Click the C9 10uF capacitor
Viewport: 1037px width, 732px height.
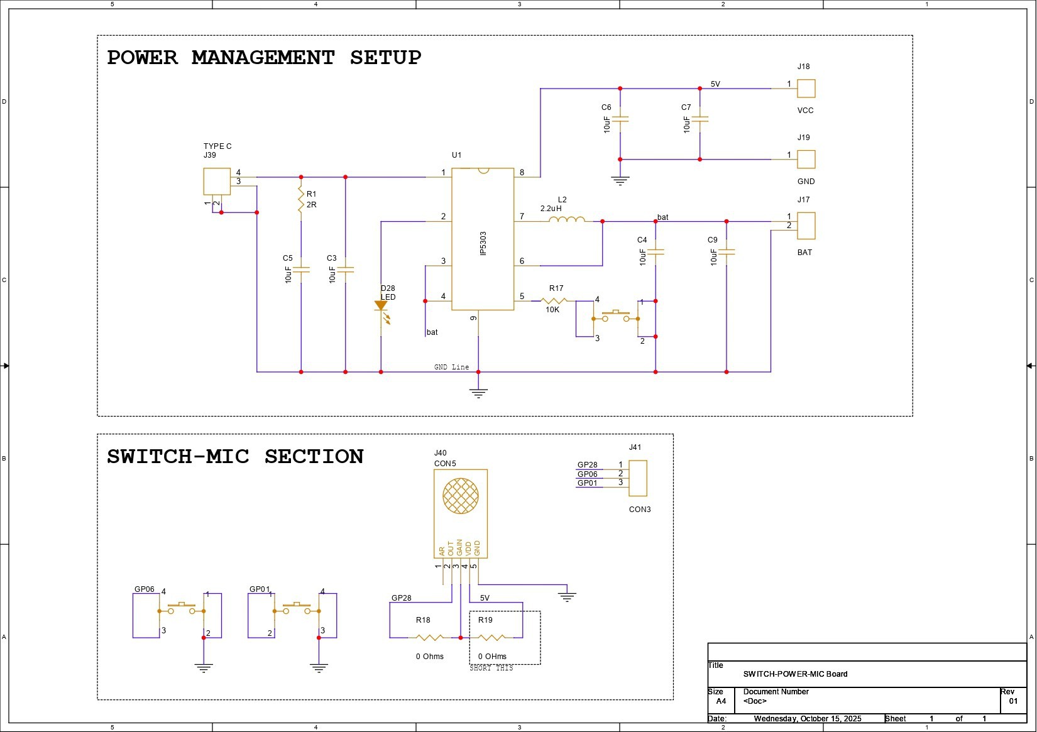pyautogui.click(x=727, y=251)
